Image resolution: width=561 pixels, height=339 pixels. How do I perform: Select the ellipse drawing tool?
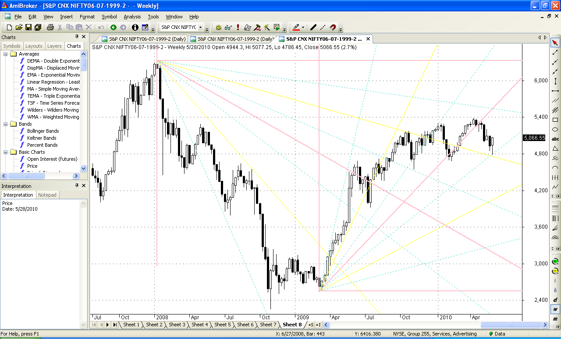(x=555, y=129)
